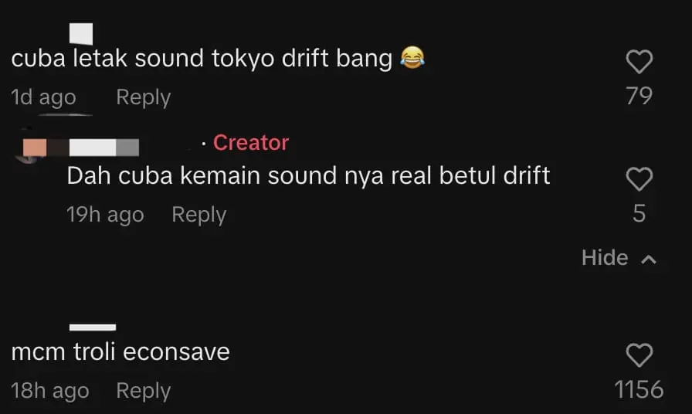
Task: Reply to the Creator's comment
Action: click(198, 215)
